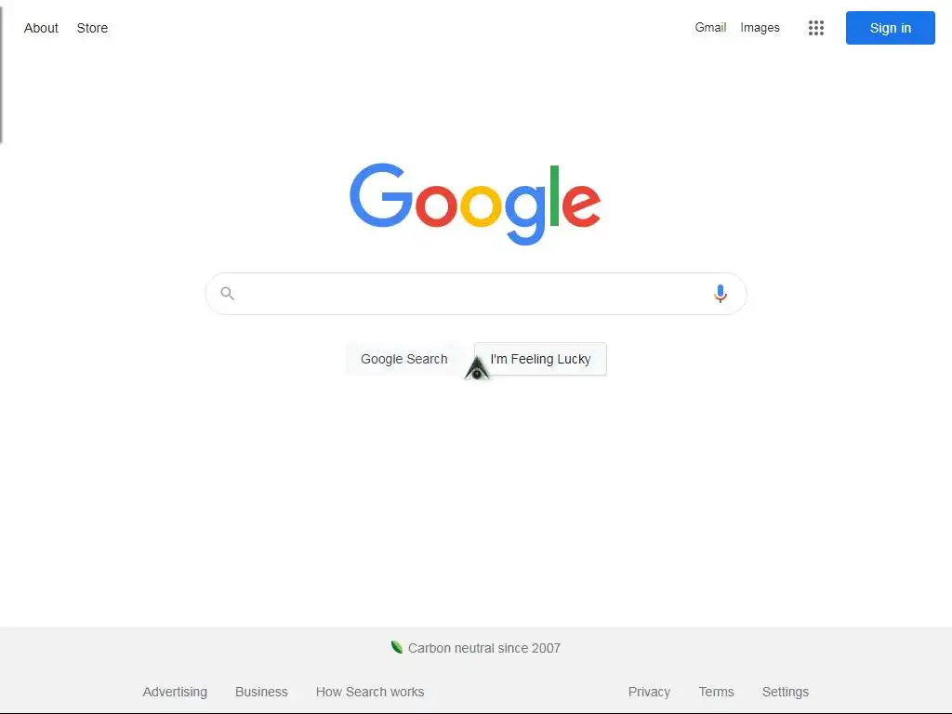Open the How Search works link
Viewport: 952px width, 714px height.
pyautogui.click(x=370, y=692)
